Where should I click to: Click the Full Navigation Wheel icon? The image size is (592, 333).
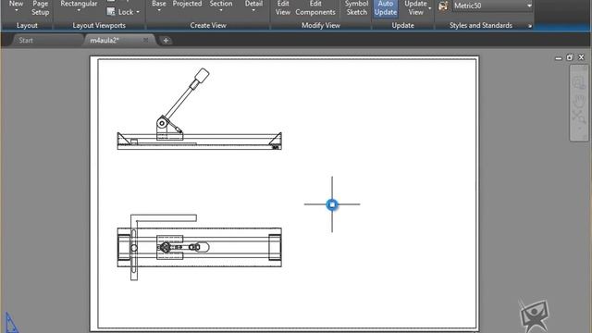pos(578,82)
